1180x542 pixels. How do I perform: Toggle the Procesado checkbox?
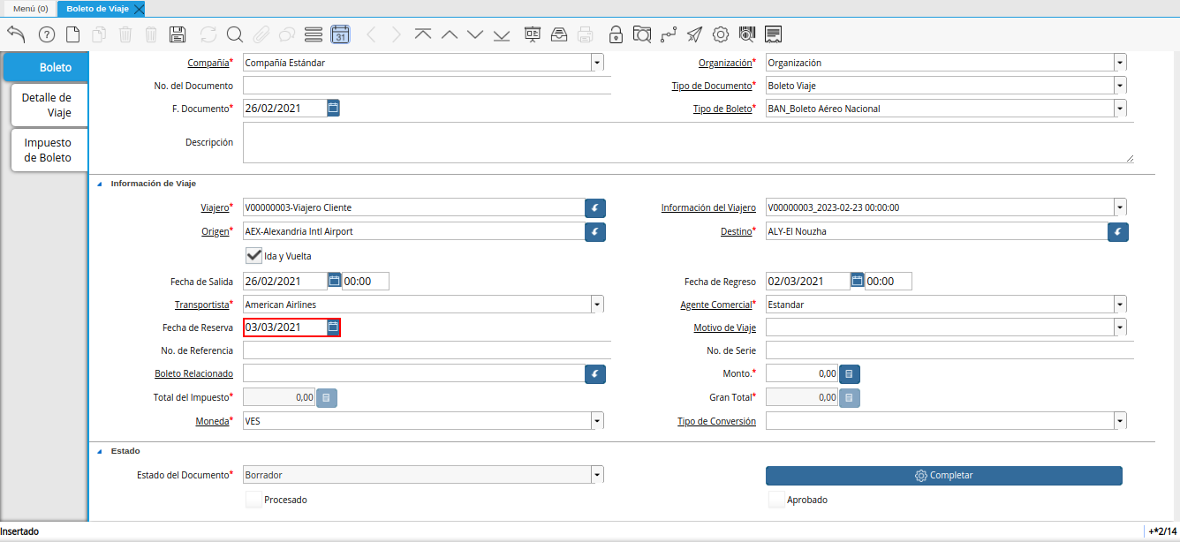point(253,500)
